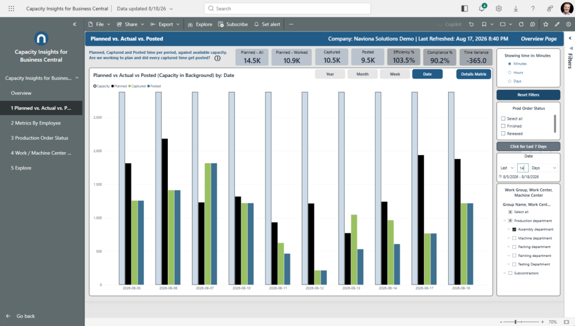Open the download arrow icon
Screen dimensions: 575x326
[515, 8]
